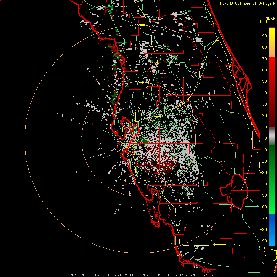
Task: Click the -60 value on velocity scale
Action: click(263, 207)
